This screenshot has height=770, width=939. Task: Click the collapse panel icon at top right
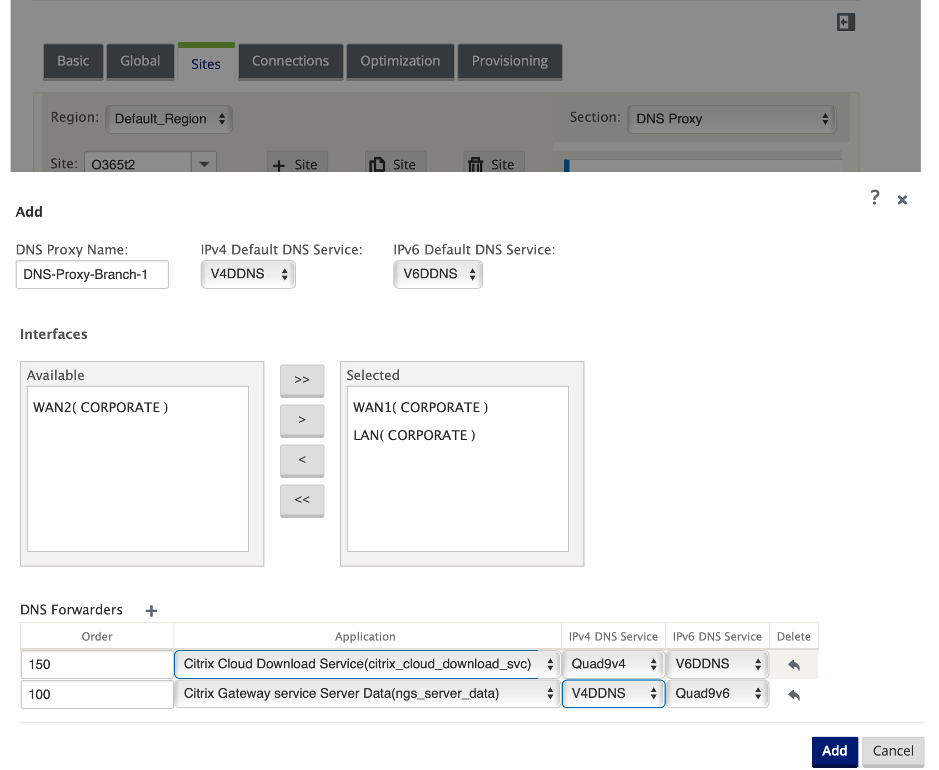click(846, 22)
